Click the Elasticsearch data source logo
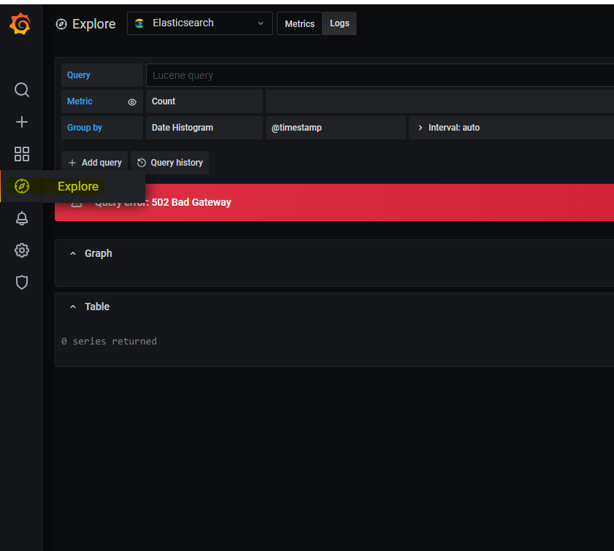Viewport: 614px width, 551px height. (x=139, y=23)
